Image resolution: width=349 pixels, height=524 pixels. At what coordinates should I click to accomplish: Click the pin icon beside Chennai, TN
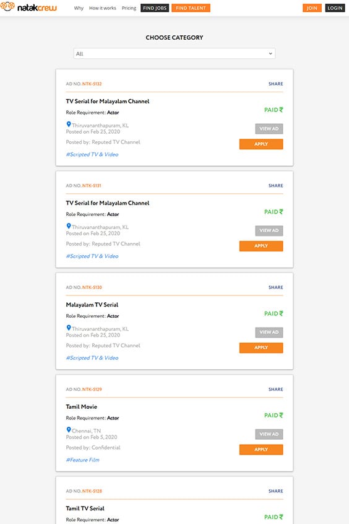[69, 430]
